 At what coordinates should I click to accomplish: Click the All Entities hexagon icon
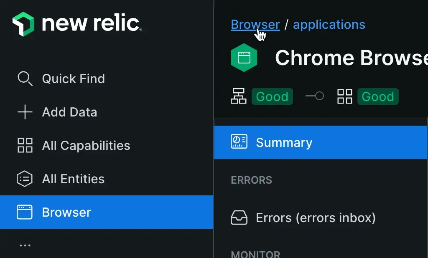[x=25, y=179]
